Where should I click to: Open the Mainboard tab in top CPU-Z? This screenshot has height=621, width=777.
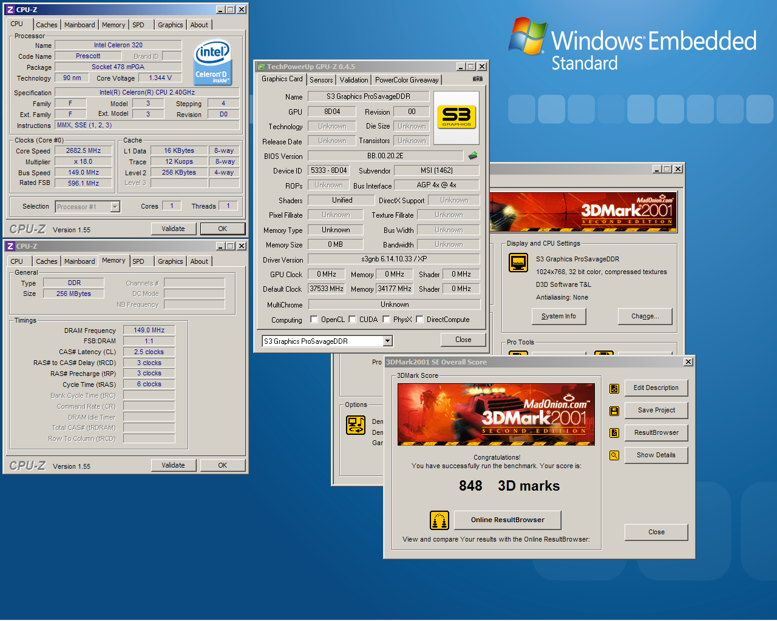click(80, 25)
